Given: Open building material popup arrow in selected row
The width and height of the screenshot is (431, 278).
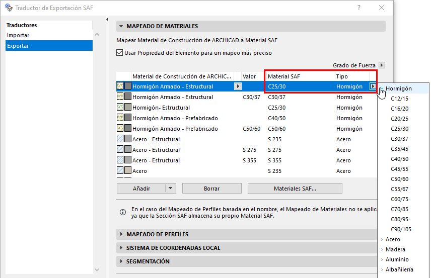Looking at the screenshot, I should (238, 86).
